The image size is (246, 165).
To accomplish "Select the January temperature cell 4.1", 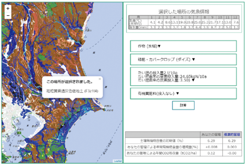I will coord(152,22).
